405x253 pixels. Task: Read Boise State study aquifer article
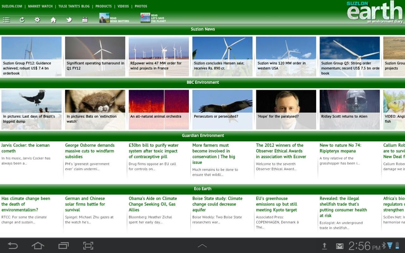pyautogui.click(x=217, y=204)
